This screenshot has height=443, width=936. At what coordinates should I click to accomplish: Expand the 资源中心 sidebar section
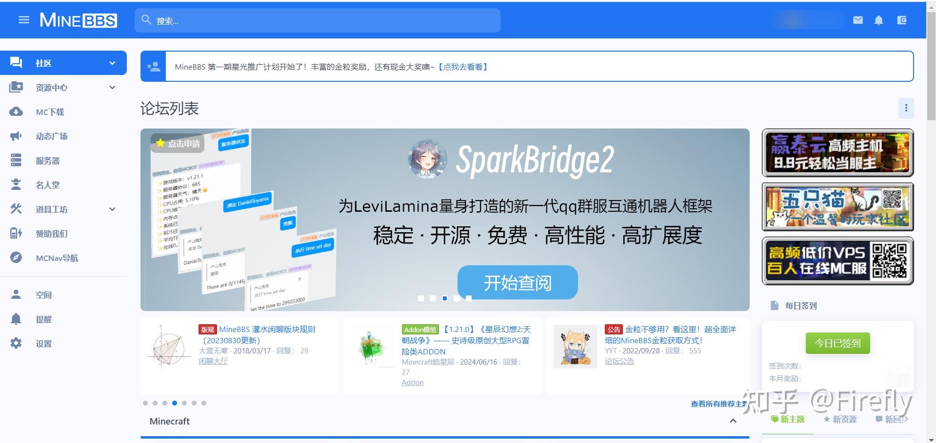coord(112,88)
